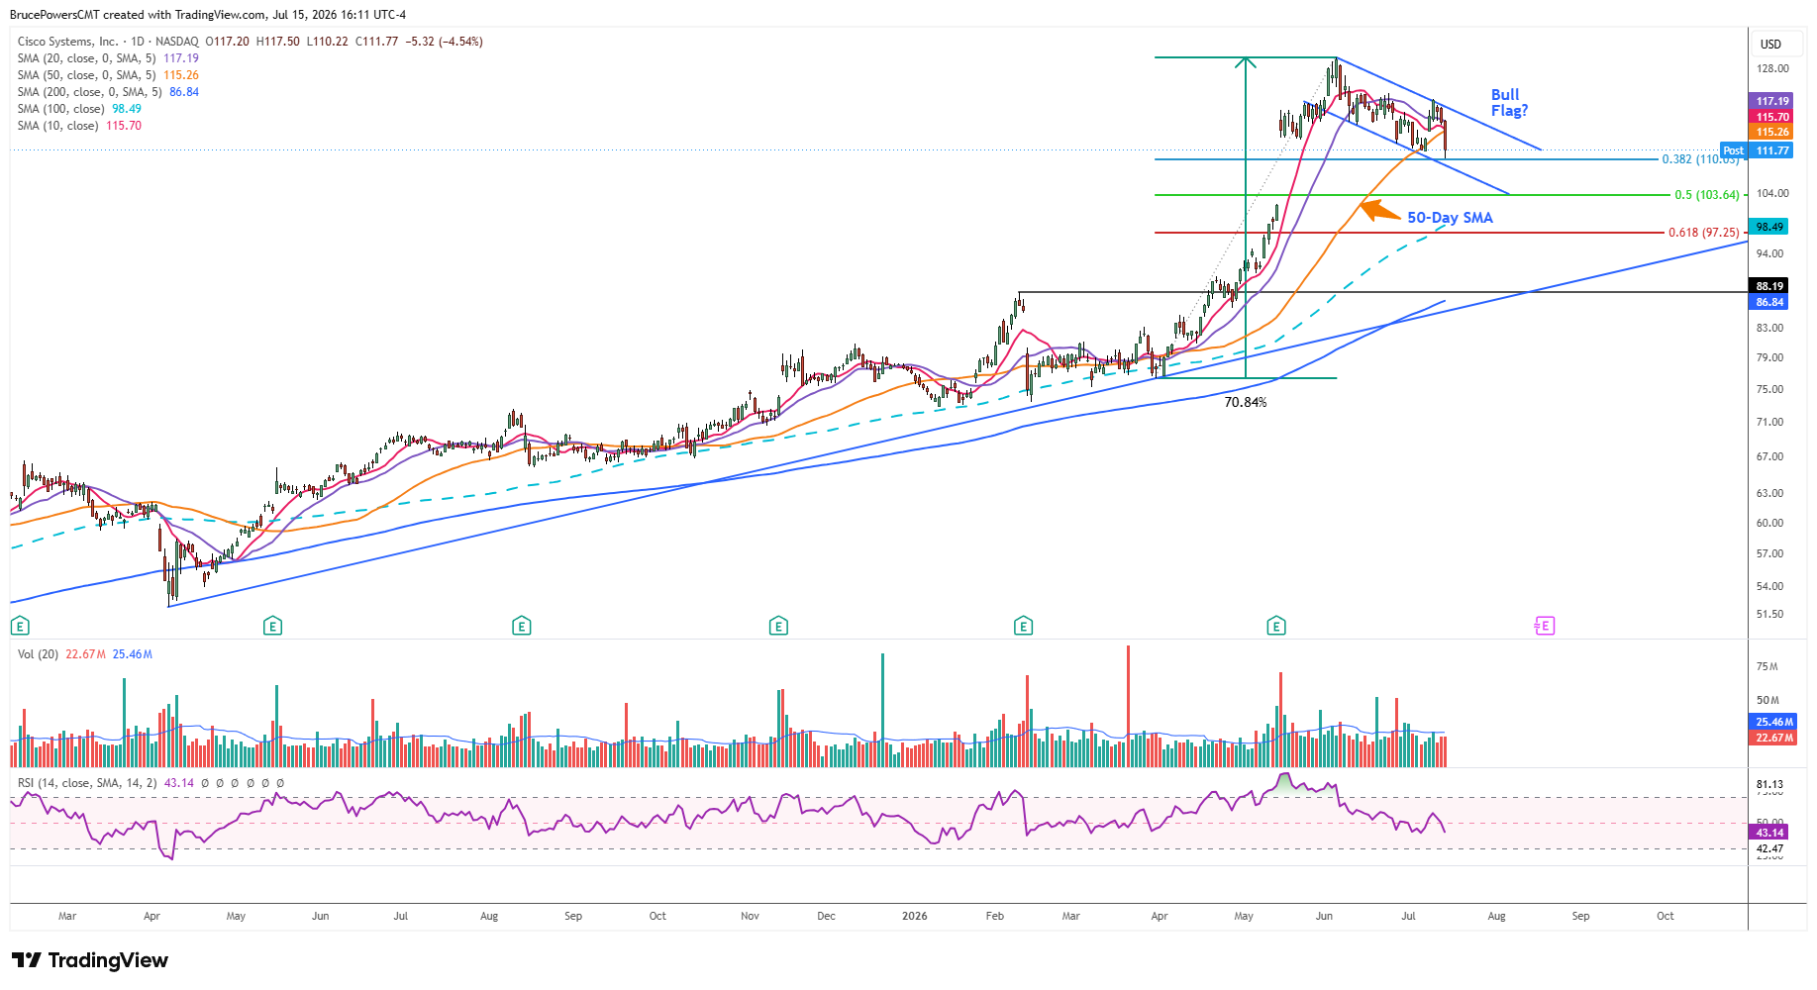Click the USD currency button

[x=1770, y=45]
